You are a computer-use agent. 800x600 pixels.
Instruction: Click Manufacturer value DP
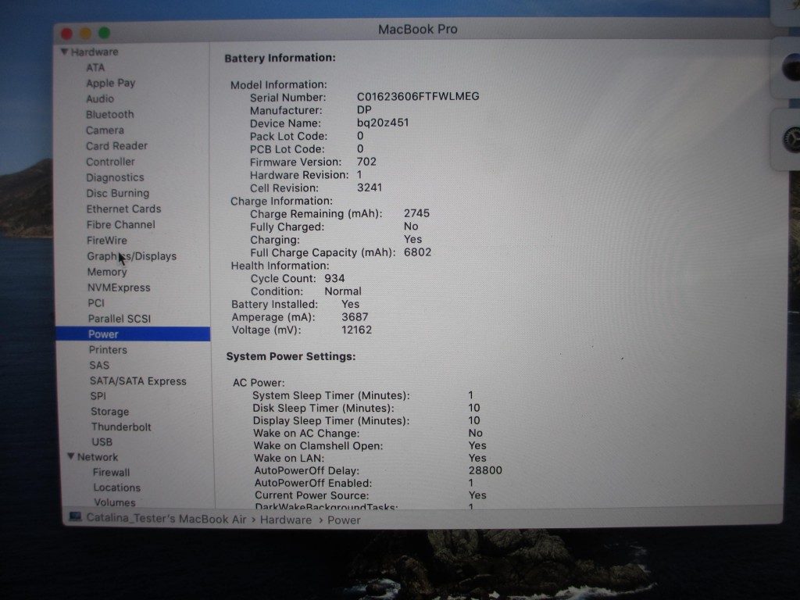364,109
